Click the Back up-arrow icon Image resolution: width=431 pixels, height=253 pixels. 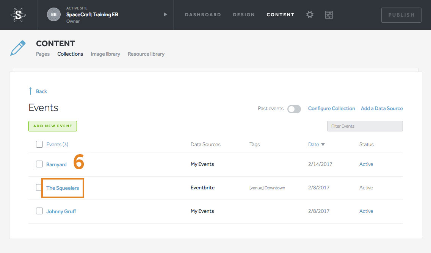point(30,91)
